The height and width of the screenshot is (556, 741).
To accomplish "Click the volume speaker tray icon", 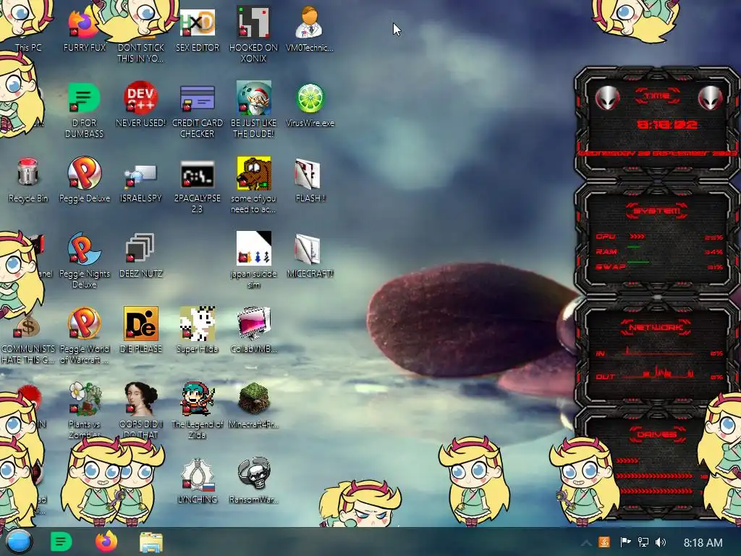I will [x=661, y=542].
